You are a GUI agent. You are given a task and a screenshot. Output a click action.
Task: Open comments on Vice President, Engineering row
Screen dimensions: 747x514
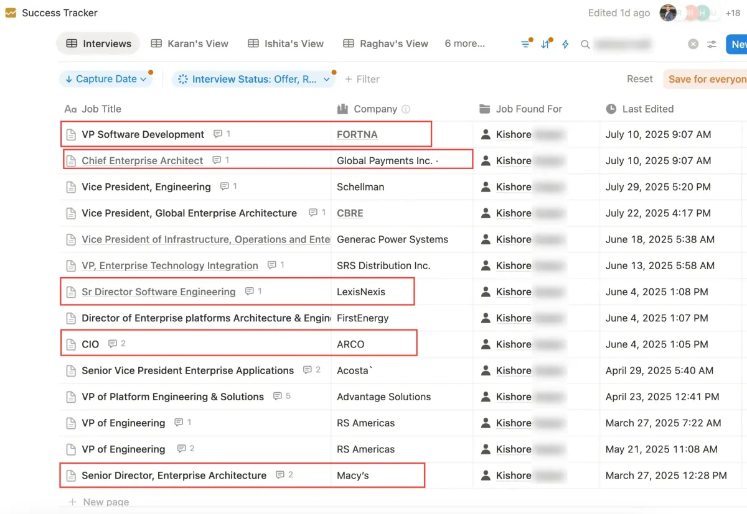(228, 186)
